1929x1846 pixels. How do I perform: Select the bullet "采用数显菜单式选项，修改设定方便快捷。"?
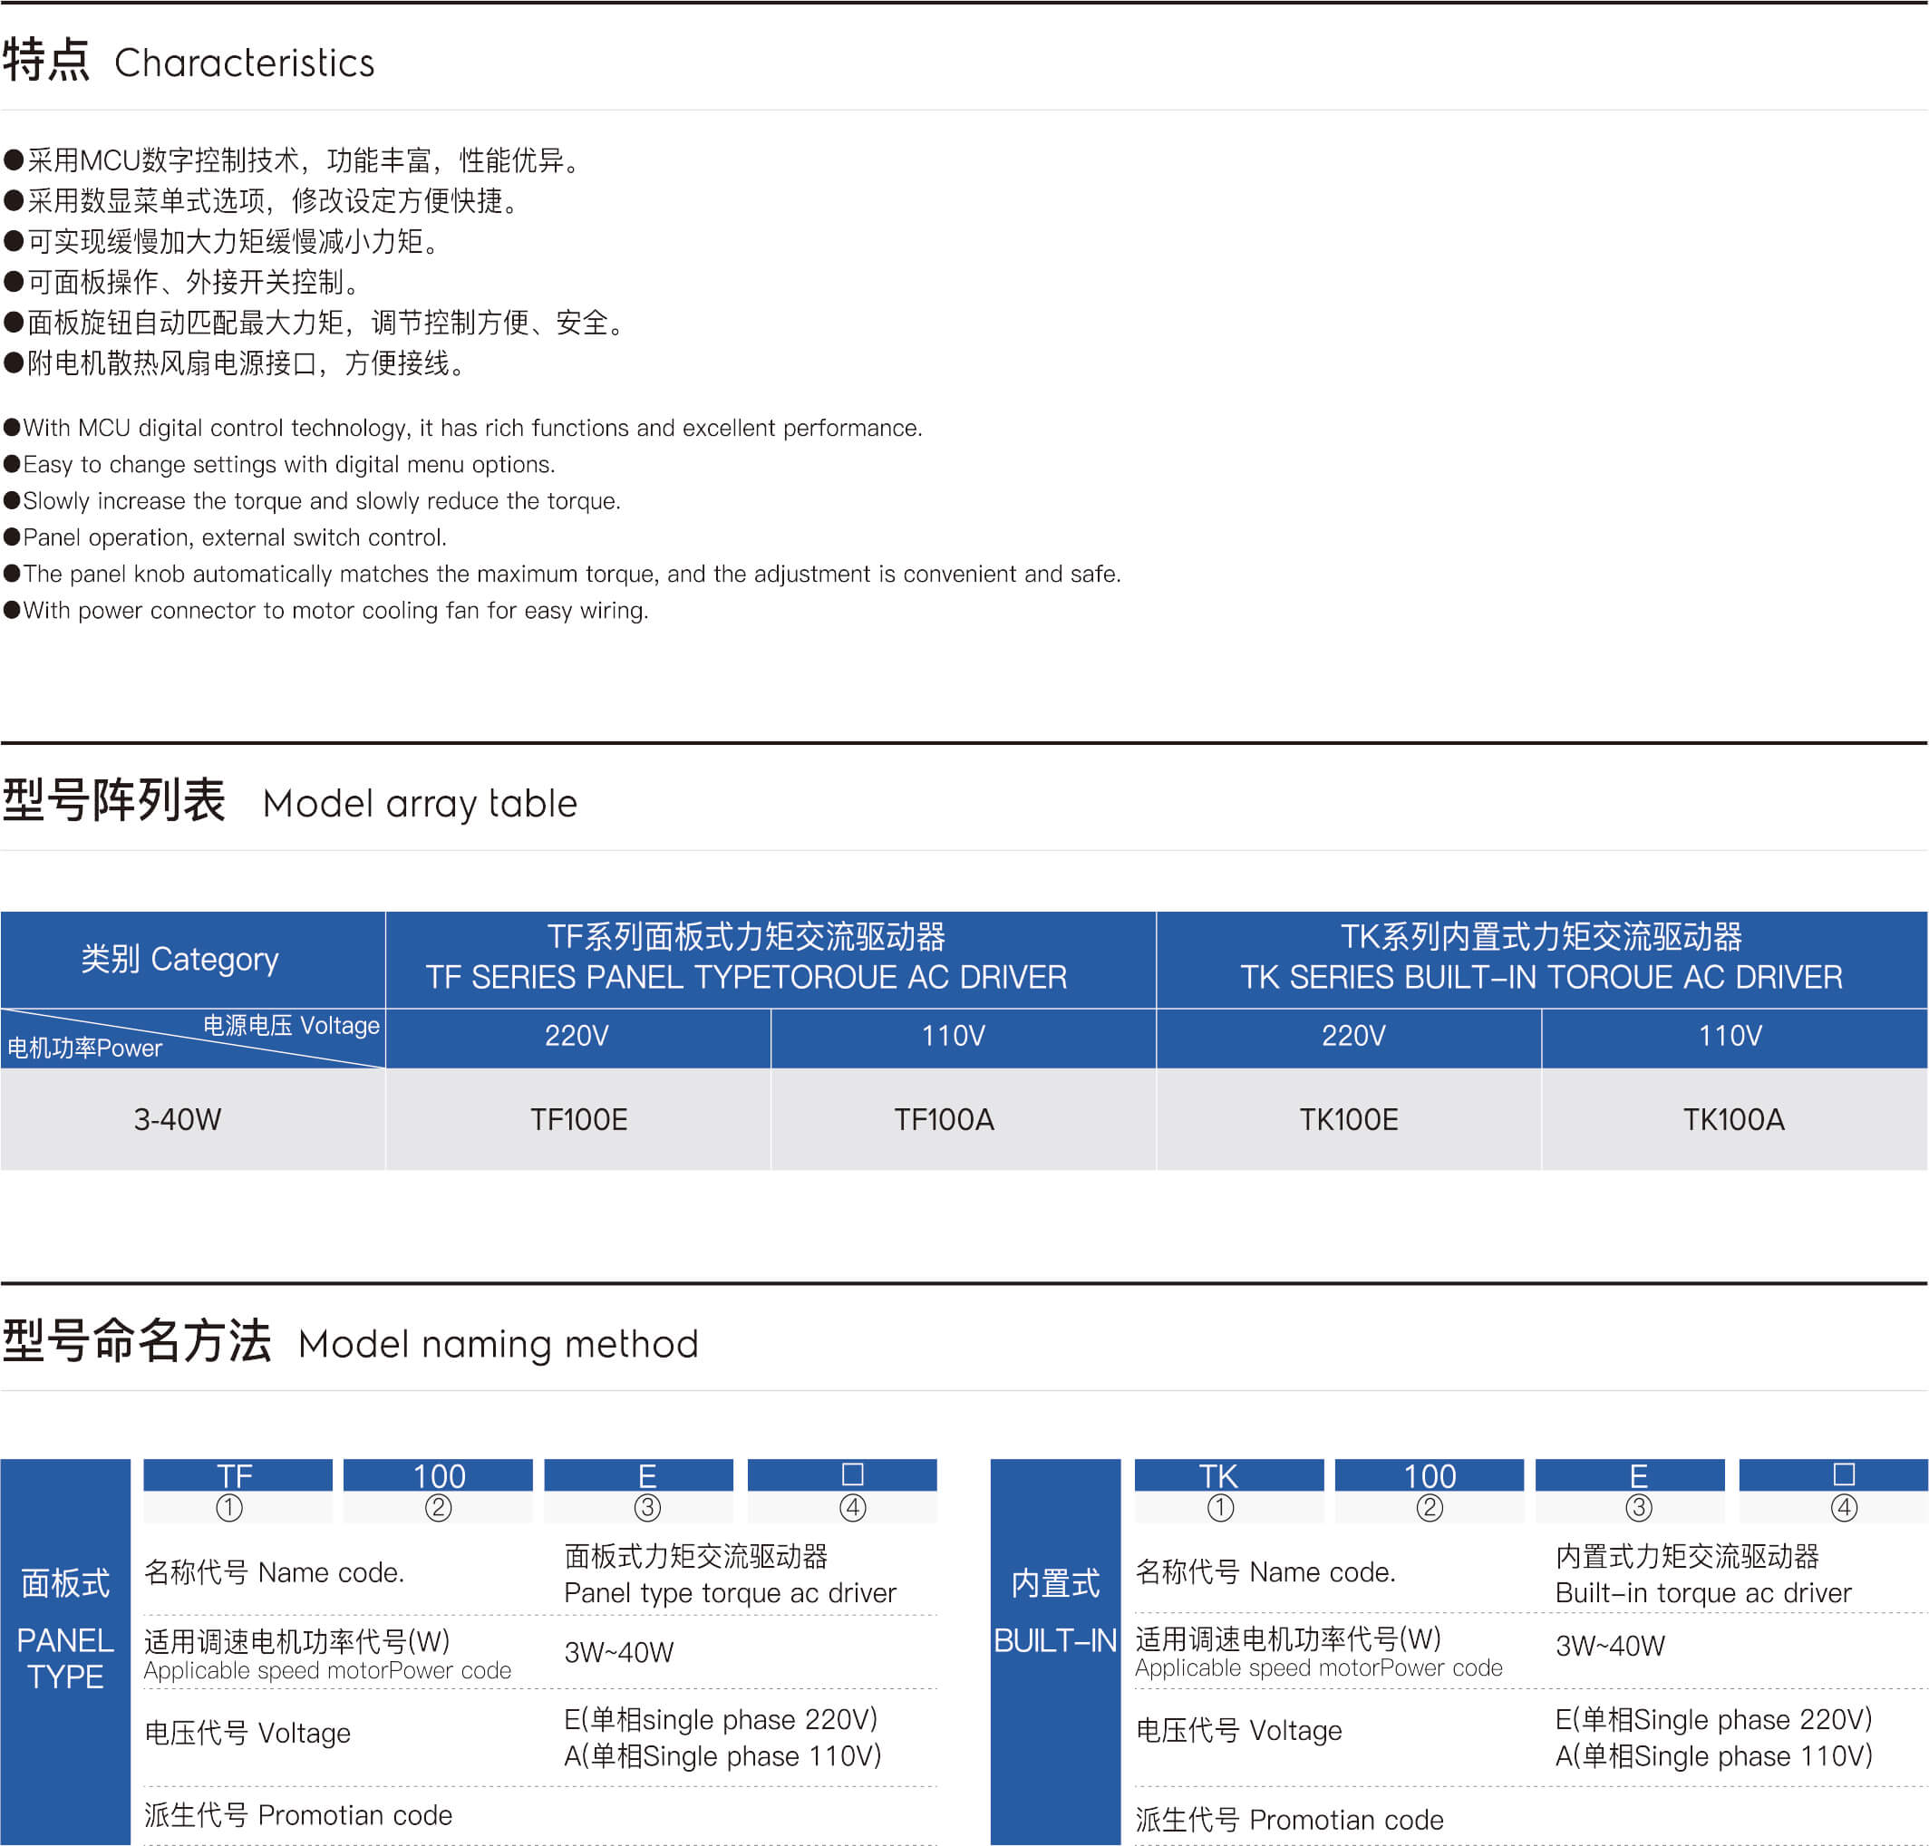(x=264, y=201)
